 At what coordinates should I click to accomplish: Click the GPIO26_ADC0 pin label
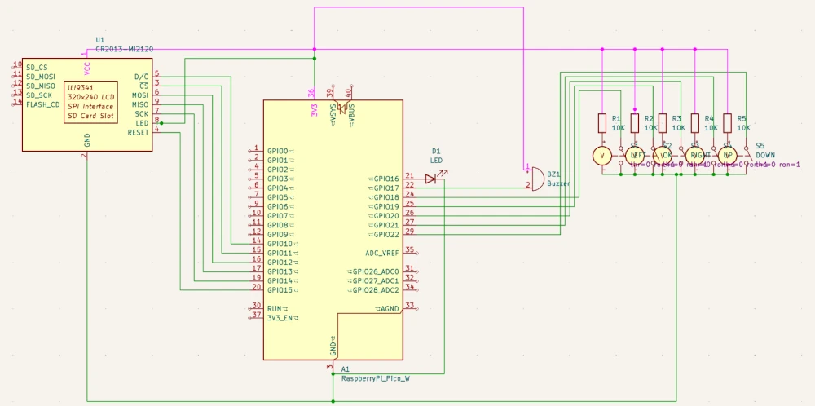pos(376,271)
